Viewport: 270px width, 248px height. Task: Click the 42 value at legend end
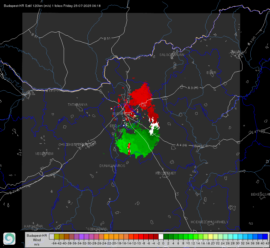267,243
